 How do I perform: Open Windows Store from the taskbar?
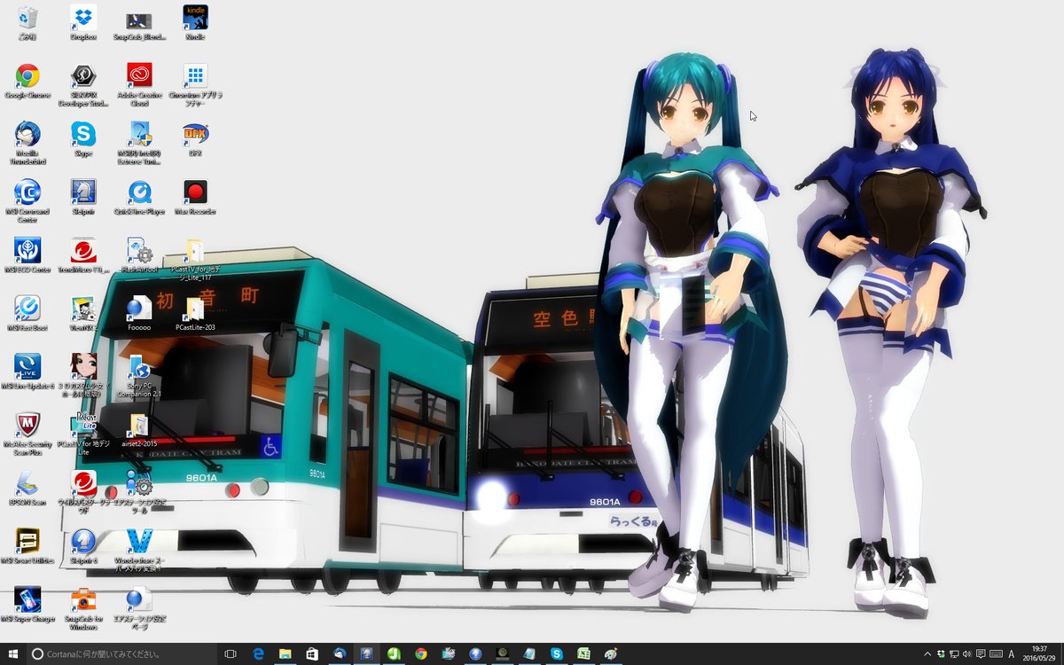coord(312,653)
